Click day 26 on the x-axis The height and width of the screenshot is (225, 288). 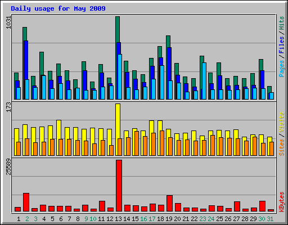[228, 219]
